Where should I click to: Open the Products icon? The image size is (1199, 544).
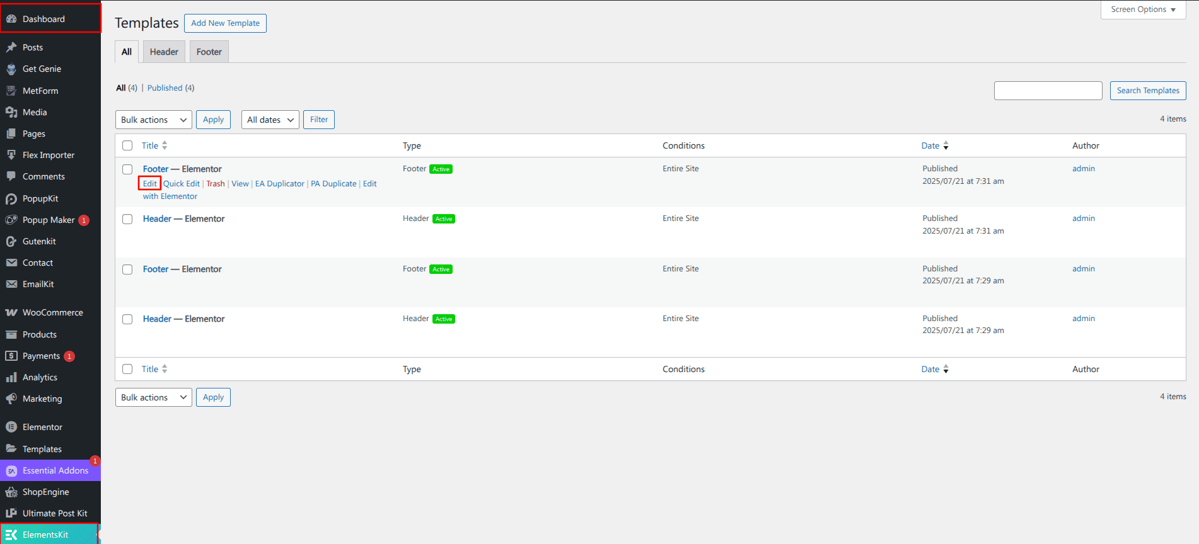click(x=11, y=334)
